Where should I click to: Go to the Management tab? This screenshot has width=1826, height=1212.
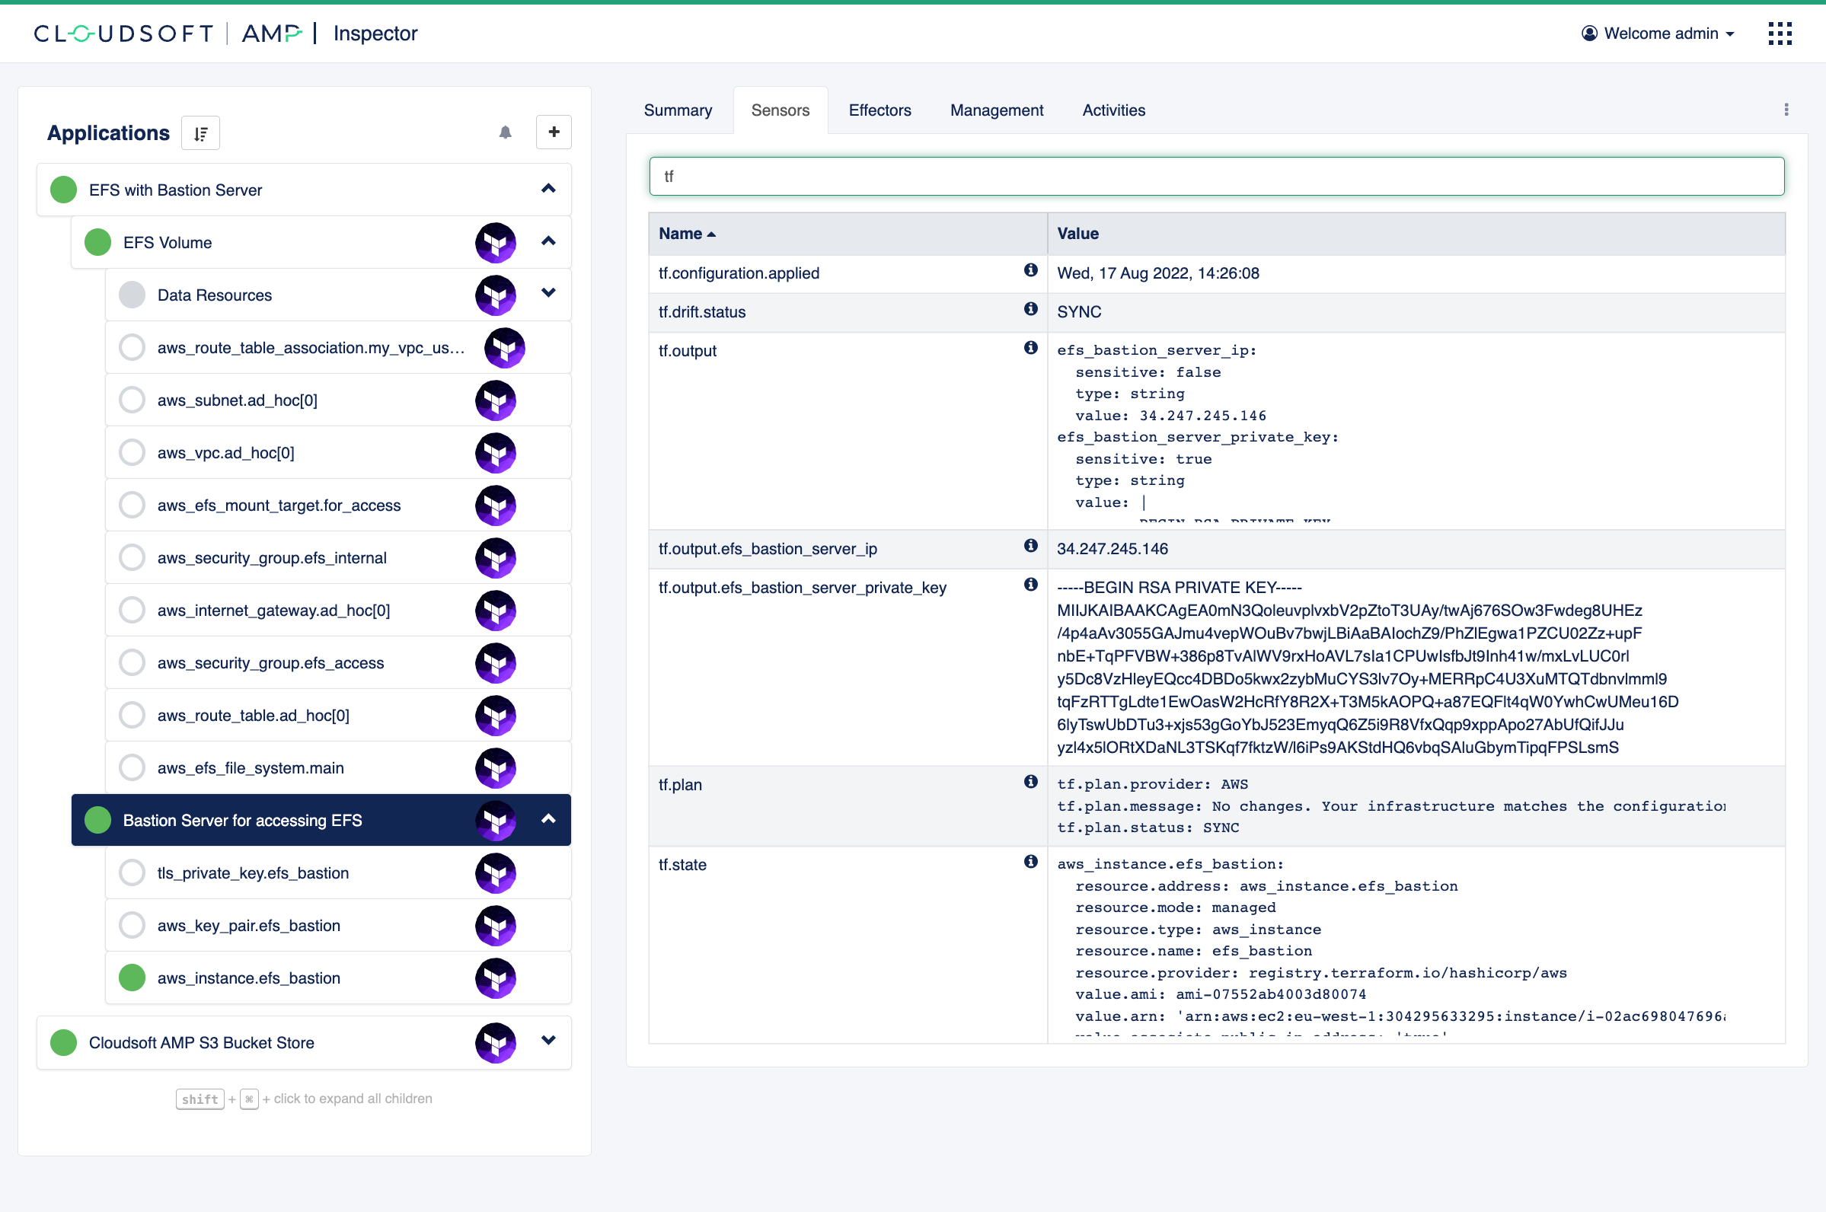click(x=997, y=110)
